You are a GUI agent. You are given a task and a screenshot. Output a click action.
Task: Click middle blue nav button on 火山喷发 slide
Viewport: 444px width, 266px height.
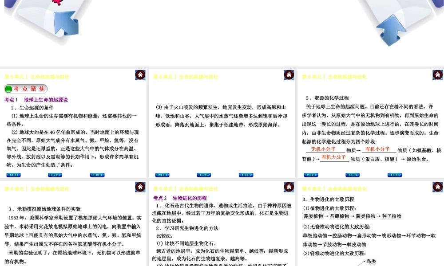pyautogui.click(x=204, y=175)
